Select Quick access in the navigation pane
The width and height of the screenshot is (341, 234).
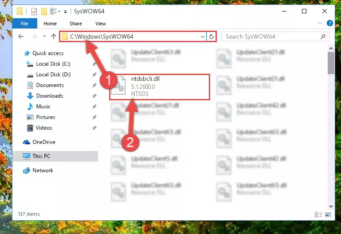point(44,53)
